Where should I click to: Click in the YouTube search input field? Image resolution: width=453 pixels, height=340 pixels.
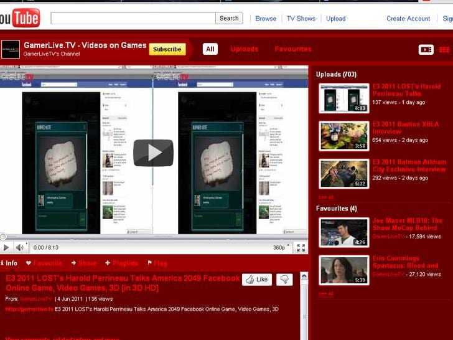133,19
